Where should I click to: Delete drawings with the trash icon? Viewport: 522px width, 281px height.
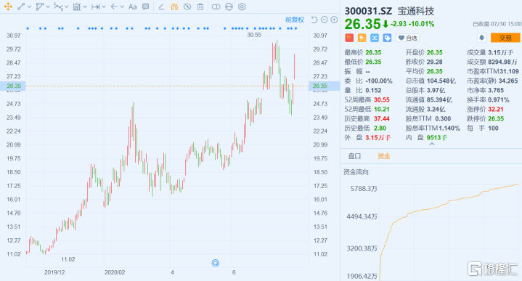coord(200,7)
